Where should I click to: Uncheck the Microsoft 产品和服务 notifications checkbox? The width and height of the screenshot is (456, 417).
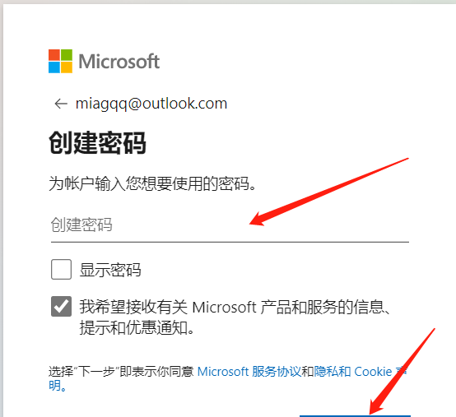click(x=61, y=306)
